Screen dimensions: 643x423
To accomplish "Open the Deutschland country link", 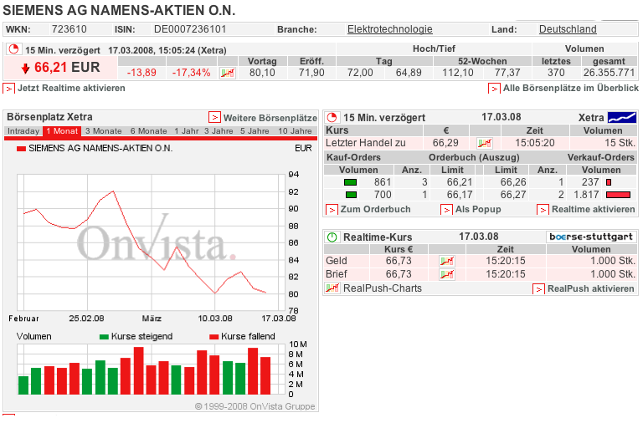I will click(x=568, y=29).
